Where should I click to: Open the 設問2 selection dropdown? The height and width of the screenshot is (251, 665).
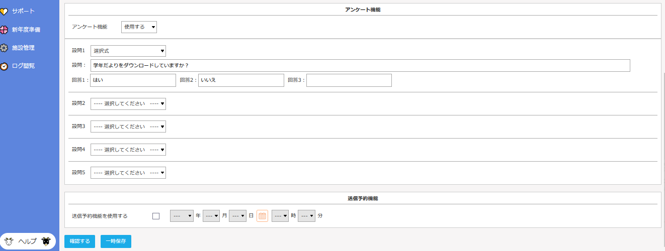point(128,104)
